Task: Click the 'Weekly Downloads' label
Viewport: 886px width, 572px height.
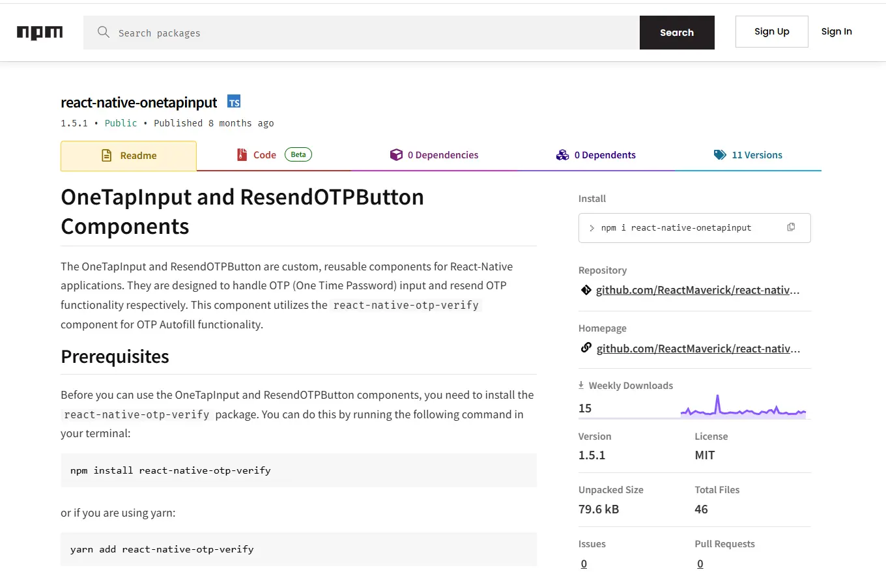Action: point(631,386)
